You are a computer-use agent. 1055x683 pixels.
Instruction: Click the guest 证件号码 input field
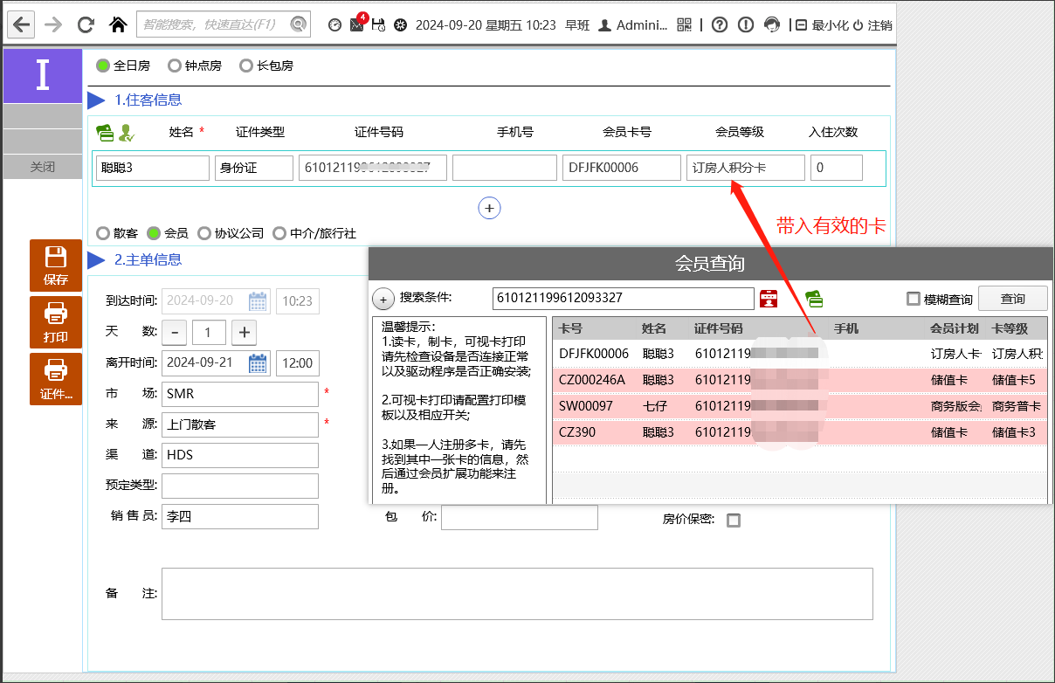373,168
